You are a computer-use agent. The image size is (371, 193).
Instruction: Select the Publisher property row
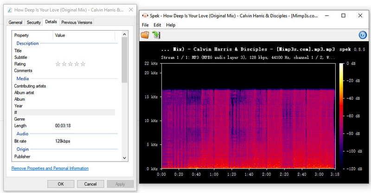64,156
